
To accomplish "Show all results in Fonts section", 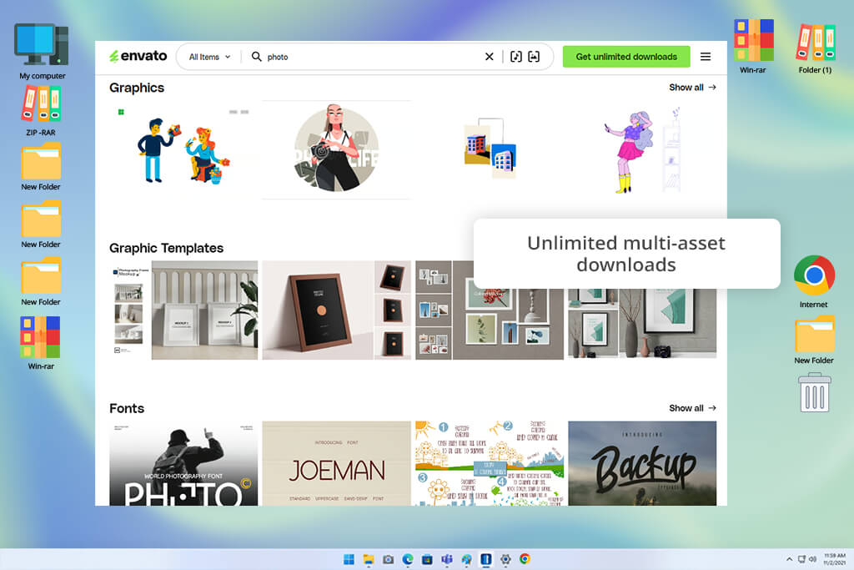I will tap(692, 408).
